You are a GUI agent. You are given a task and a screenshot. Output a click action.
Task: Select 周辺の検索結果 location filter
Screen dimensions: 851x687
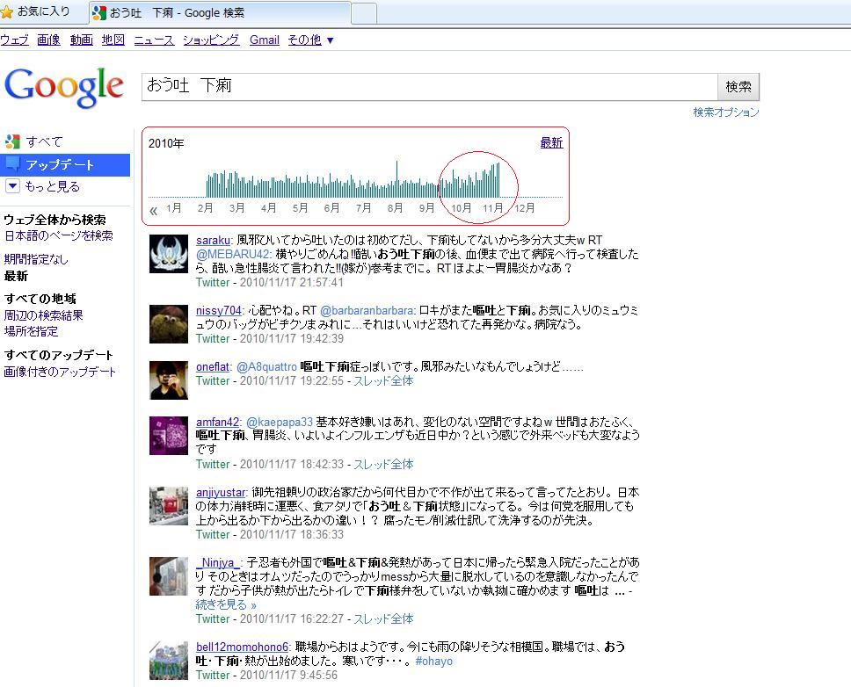point(43,315)
